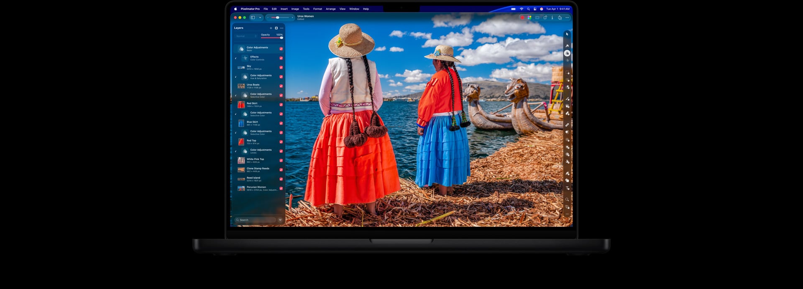The width and height of the screenshot is (803, 289).
Task: Select the Zoom magnifier tool in right toolbar
Action: (x=567, y=200)
